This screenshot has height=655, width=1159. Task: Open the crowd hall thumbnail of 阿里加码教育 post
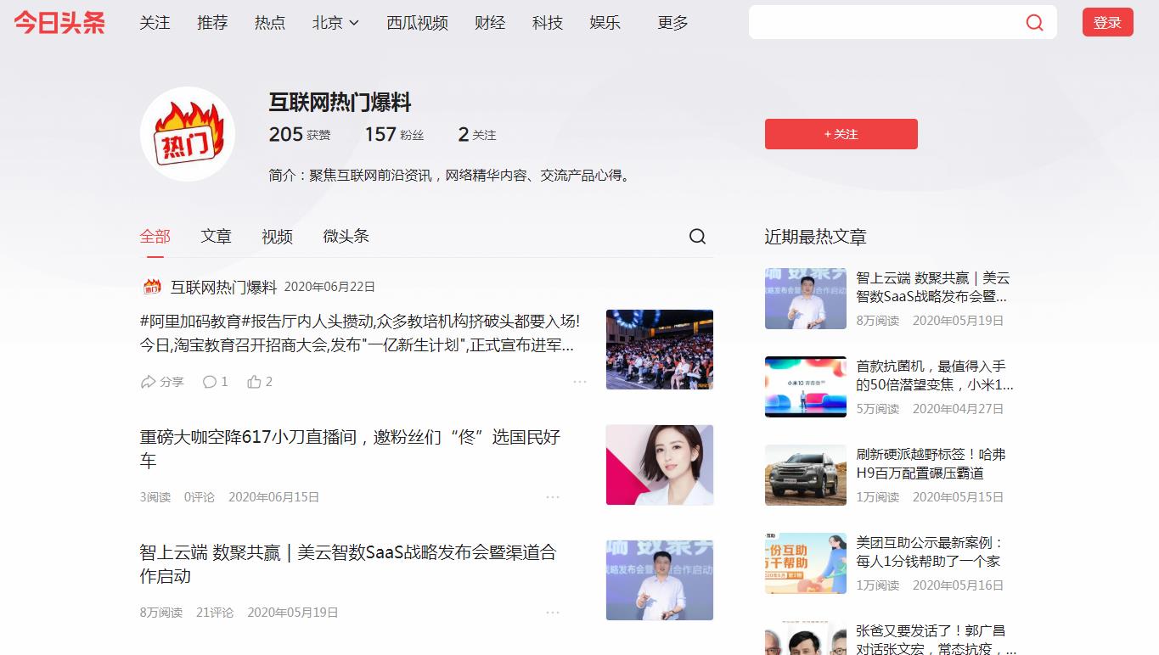(x=660, y=350)
